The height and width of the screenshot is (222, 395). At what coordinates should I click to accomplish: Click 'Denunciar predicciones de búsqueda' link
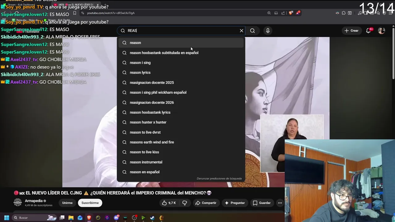(x=219, y=179)
